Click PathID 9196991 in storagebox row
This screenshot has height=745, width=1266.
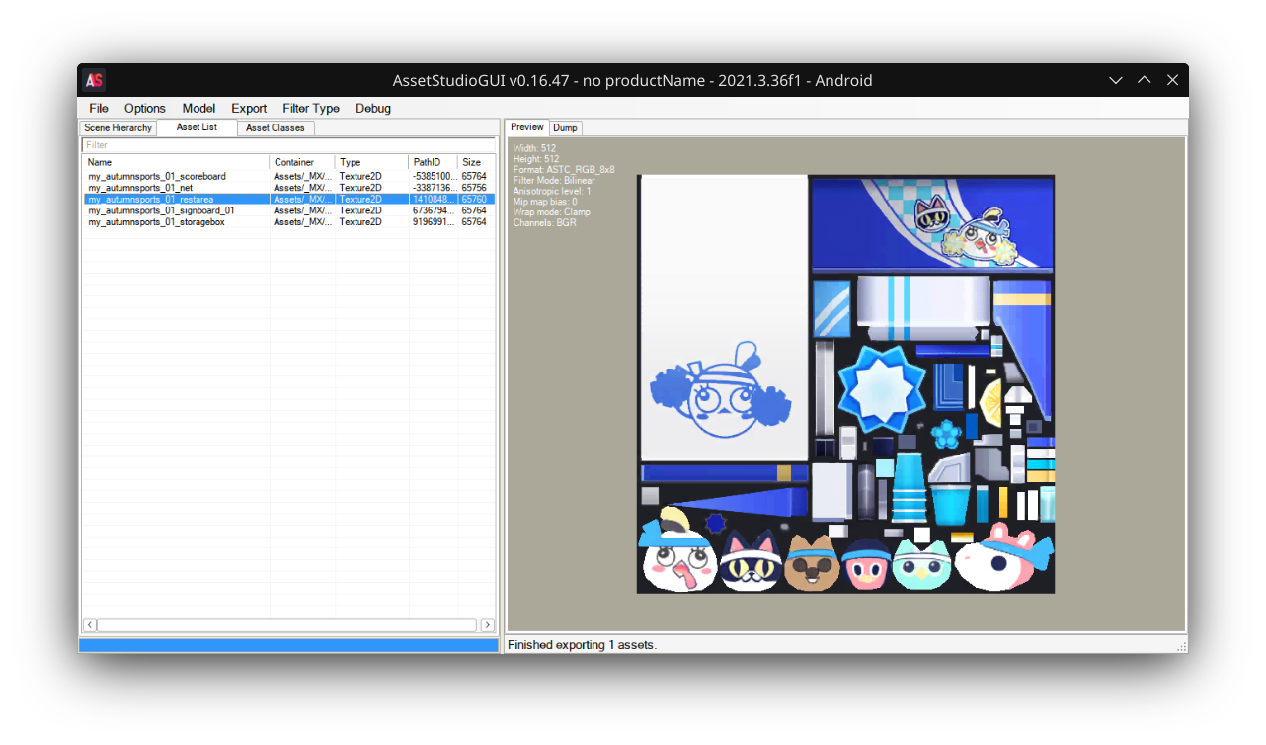pyautogui.click(x=434, y=222)
